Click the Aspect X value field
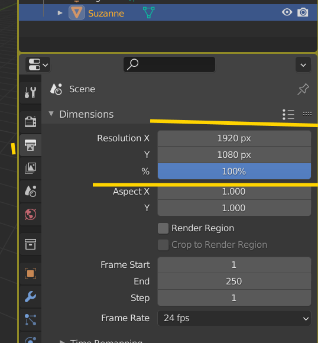Image resolution: width=318 pixels, height=343 pixels. tap(234, 192)
